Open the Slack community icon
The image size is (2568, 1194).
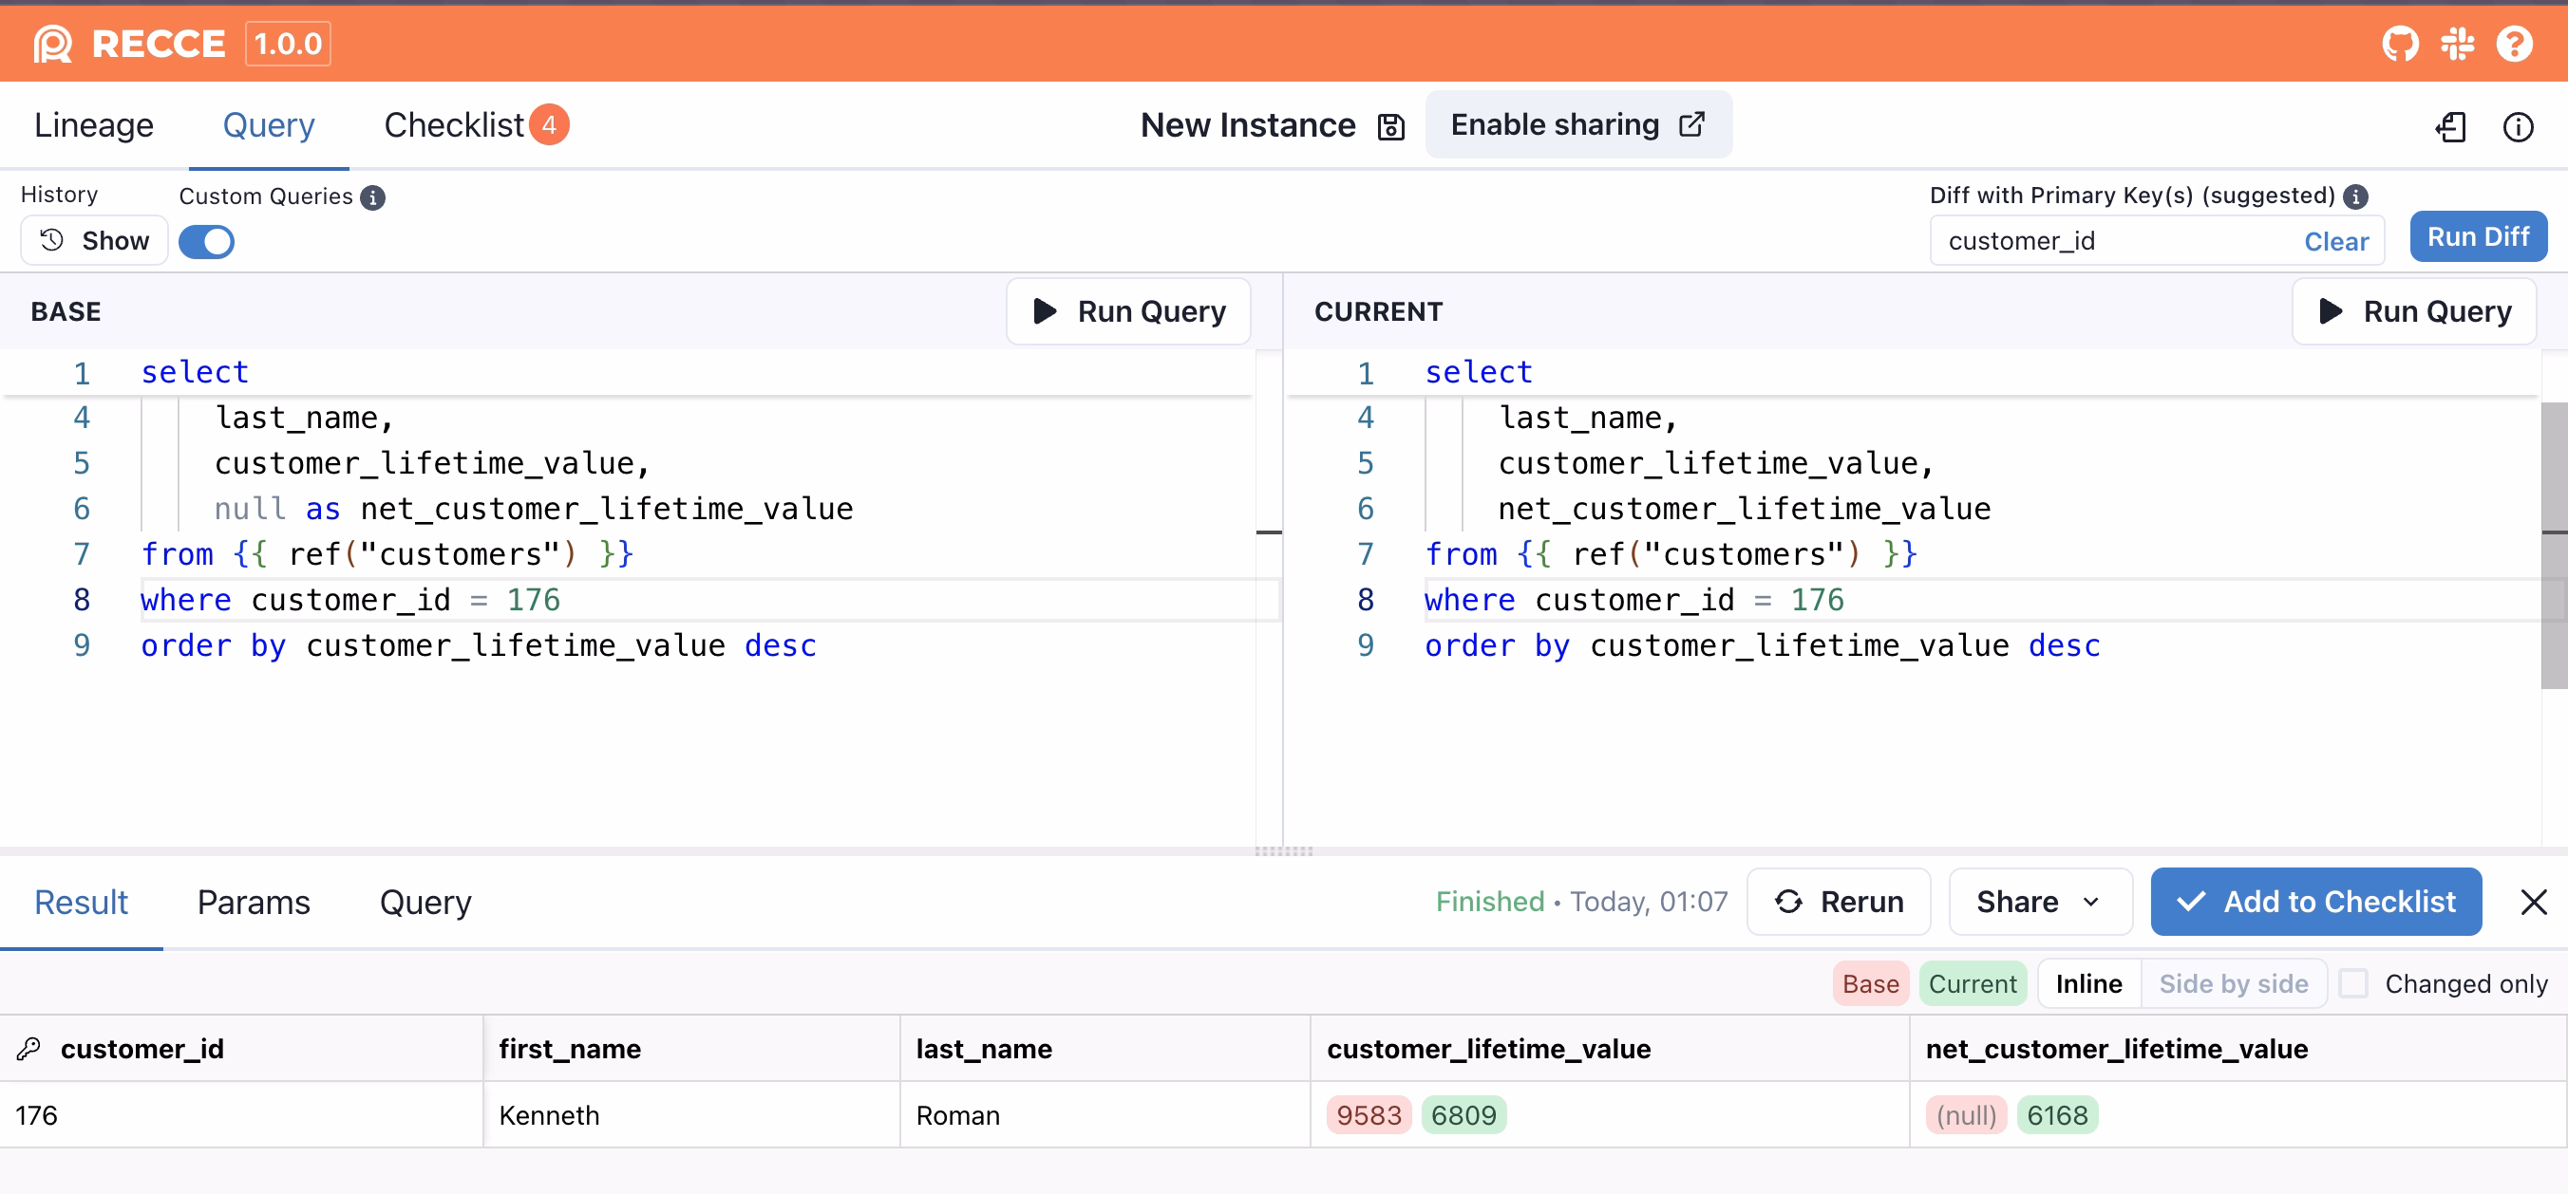coord(2457,44)
